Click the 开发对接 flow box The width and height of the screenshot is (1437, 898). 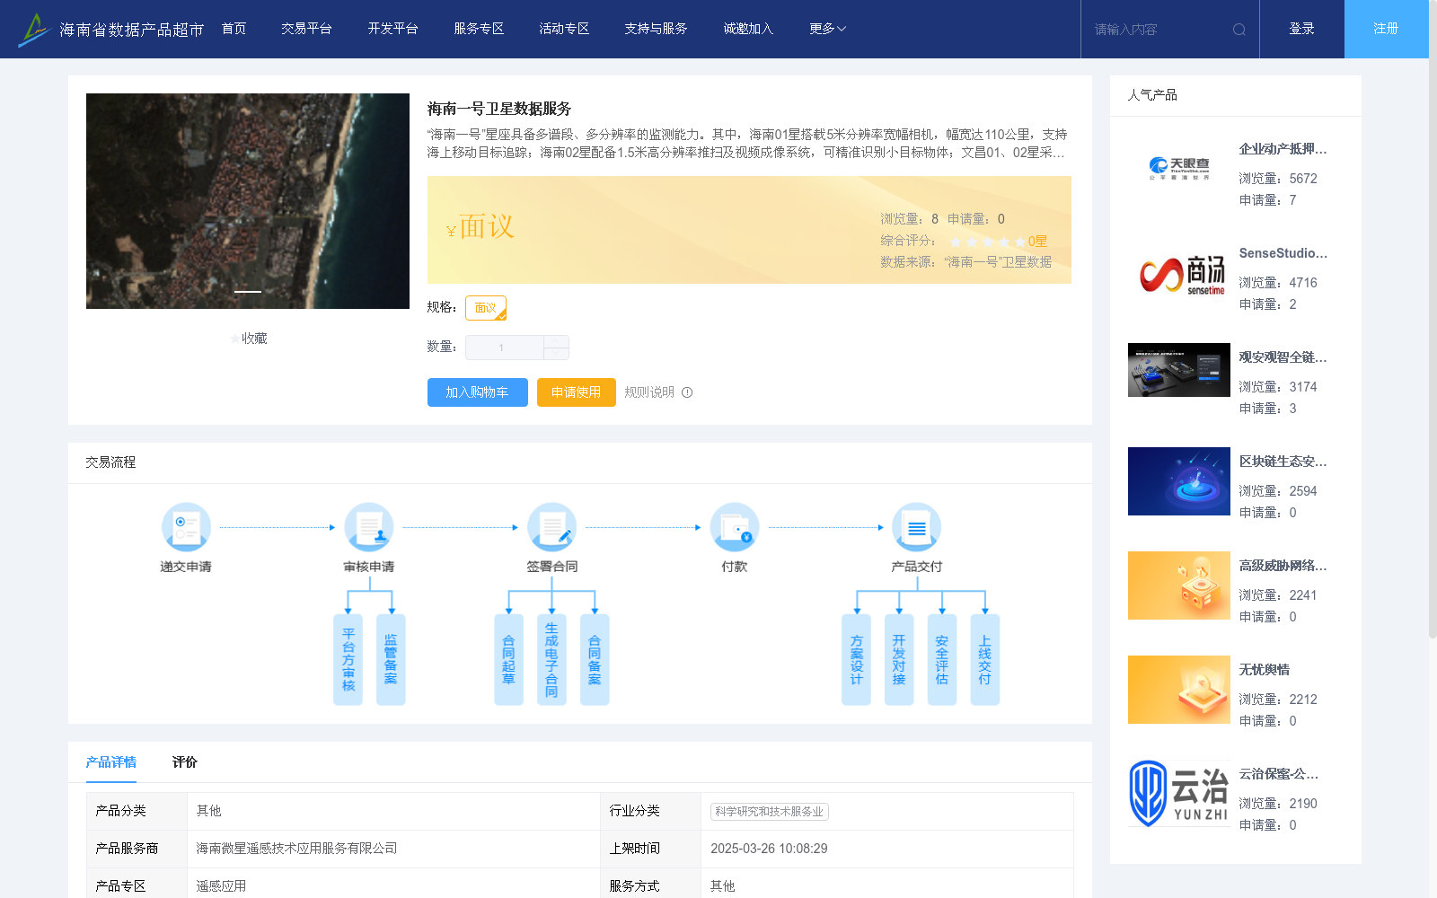click(x=899, y=659)
